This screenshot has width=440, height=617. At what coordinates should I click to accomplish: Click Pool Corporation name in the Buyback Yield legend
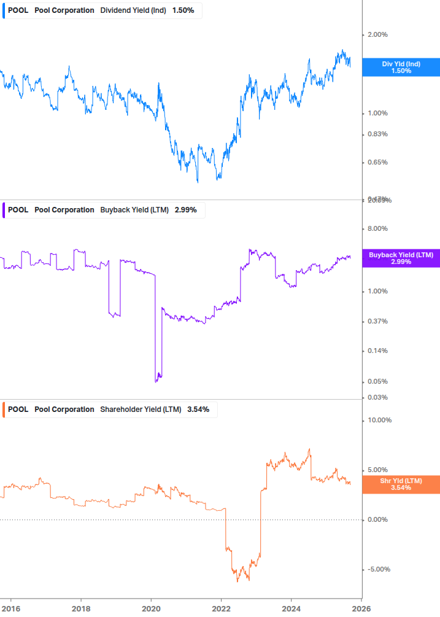[64, 210]
